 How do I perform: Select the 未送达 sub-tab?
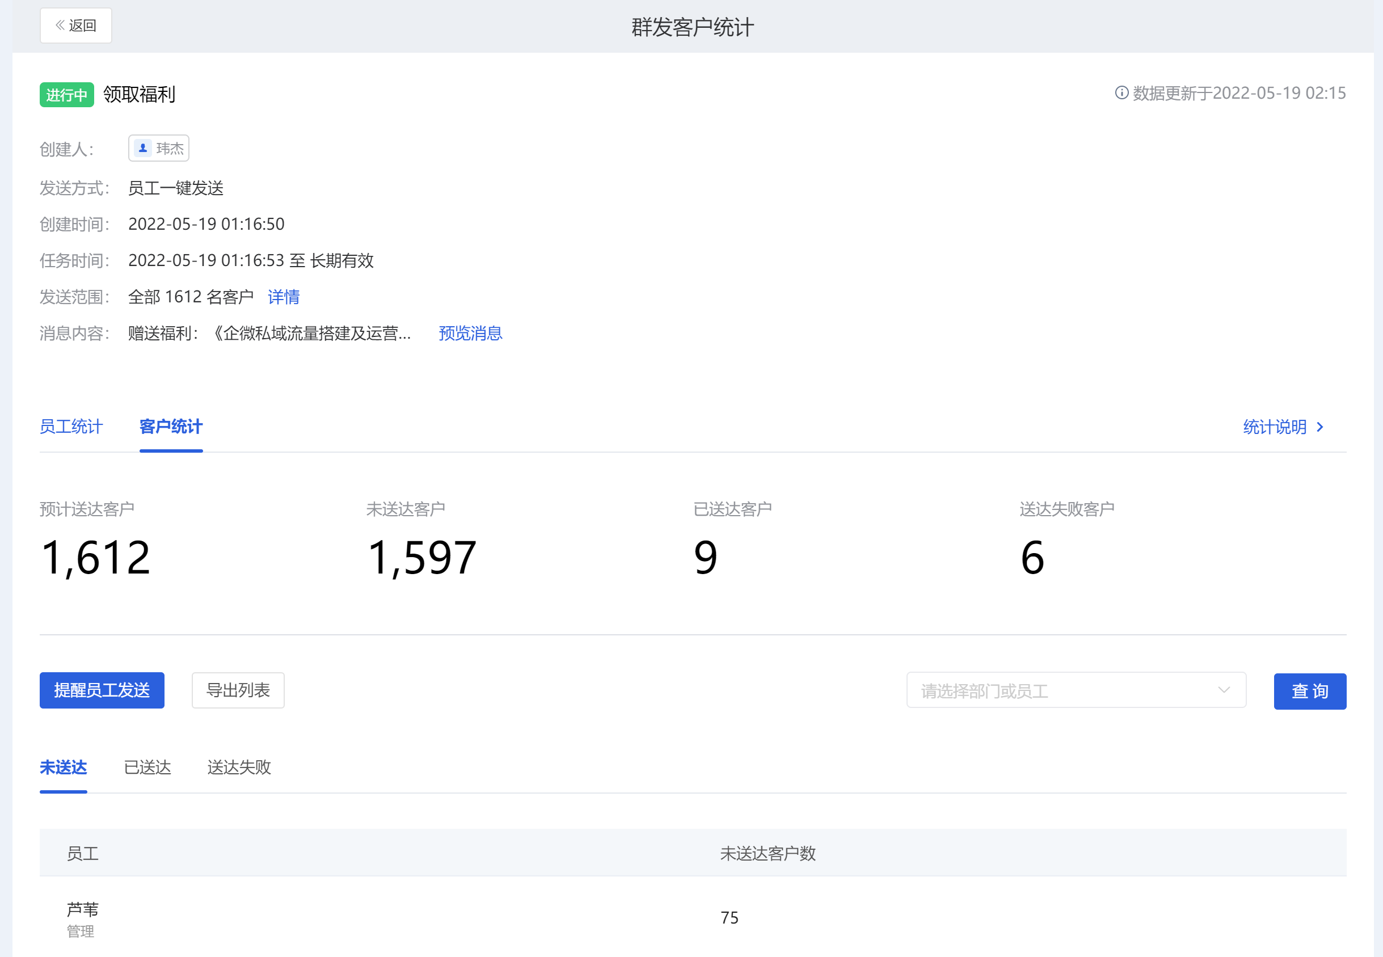coord(64,768)
